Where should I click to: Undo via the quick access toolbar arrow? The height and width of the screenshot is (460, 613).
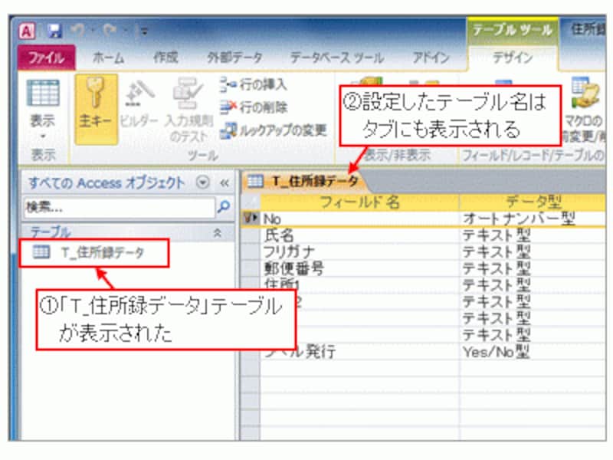click(79, 30)
